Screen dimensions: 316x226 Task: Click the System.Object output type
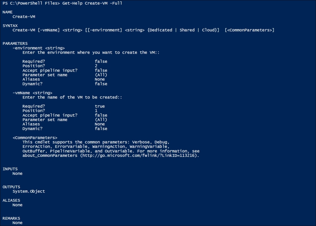tap(29, 191)
